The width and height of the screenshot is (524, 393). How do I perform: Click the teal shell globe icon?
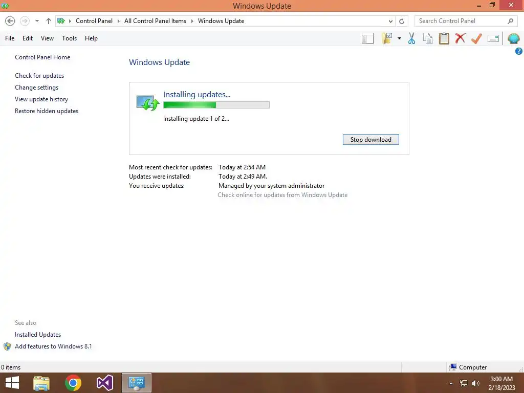513,38
